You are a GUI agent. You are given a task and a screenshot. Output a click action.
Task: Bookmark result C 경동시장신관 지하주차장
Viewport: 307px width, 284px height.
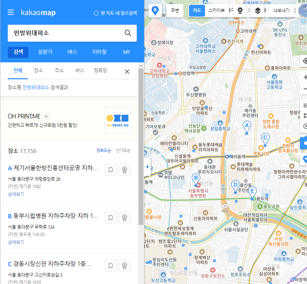click(111, 266)
